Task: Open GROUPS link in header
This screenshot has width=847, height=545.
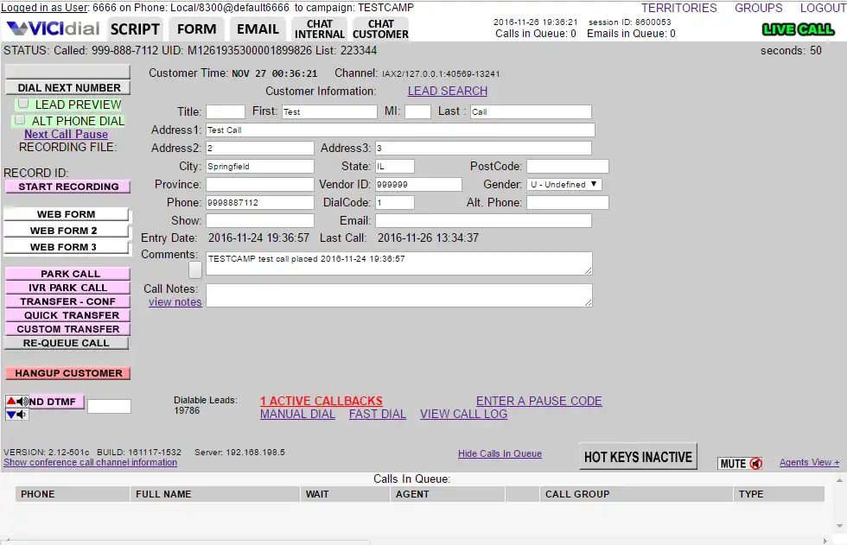Action: pyautogui.click(x=759, y=8)
